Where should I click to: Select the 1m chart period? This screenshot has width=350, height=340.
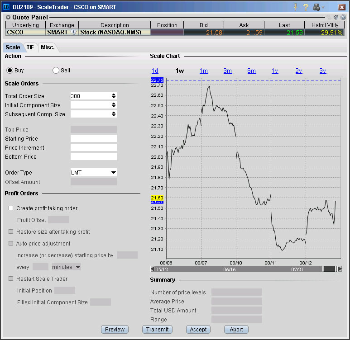click(x=204, y=71)
